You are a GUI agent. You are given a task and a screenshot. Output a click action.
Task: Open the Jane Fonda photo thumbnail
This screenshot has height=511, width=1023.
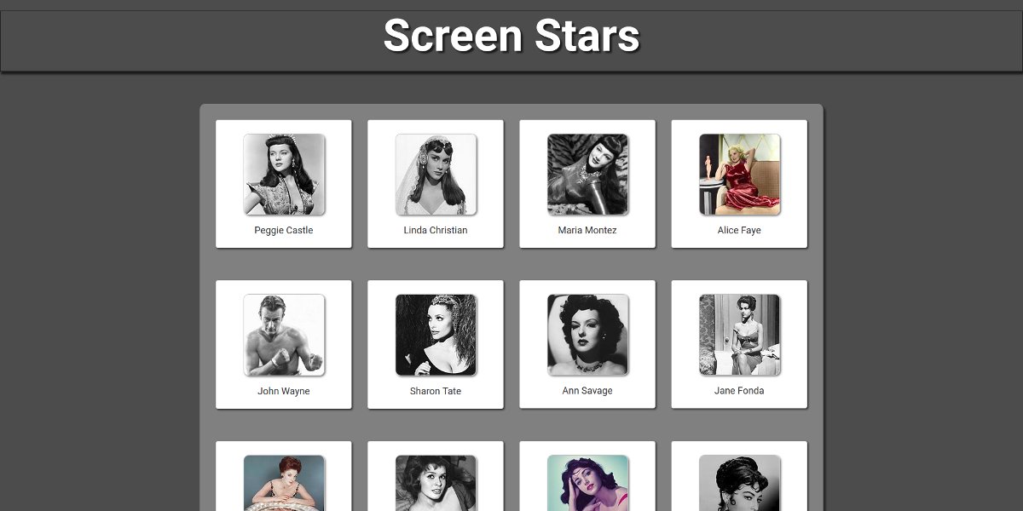click(x=739, y=335)
